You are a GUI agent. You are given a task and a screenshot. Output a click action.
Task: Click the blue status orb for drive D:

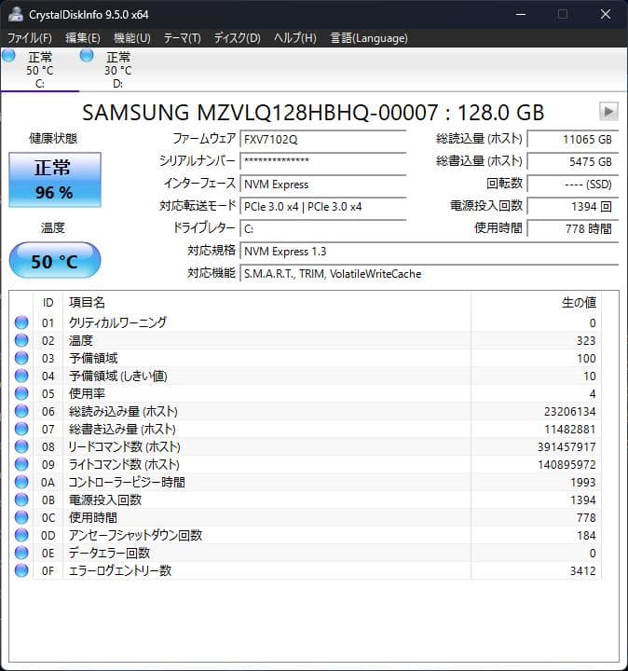[87, 56]
